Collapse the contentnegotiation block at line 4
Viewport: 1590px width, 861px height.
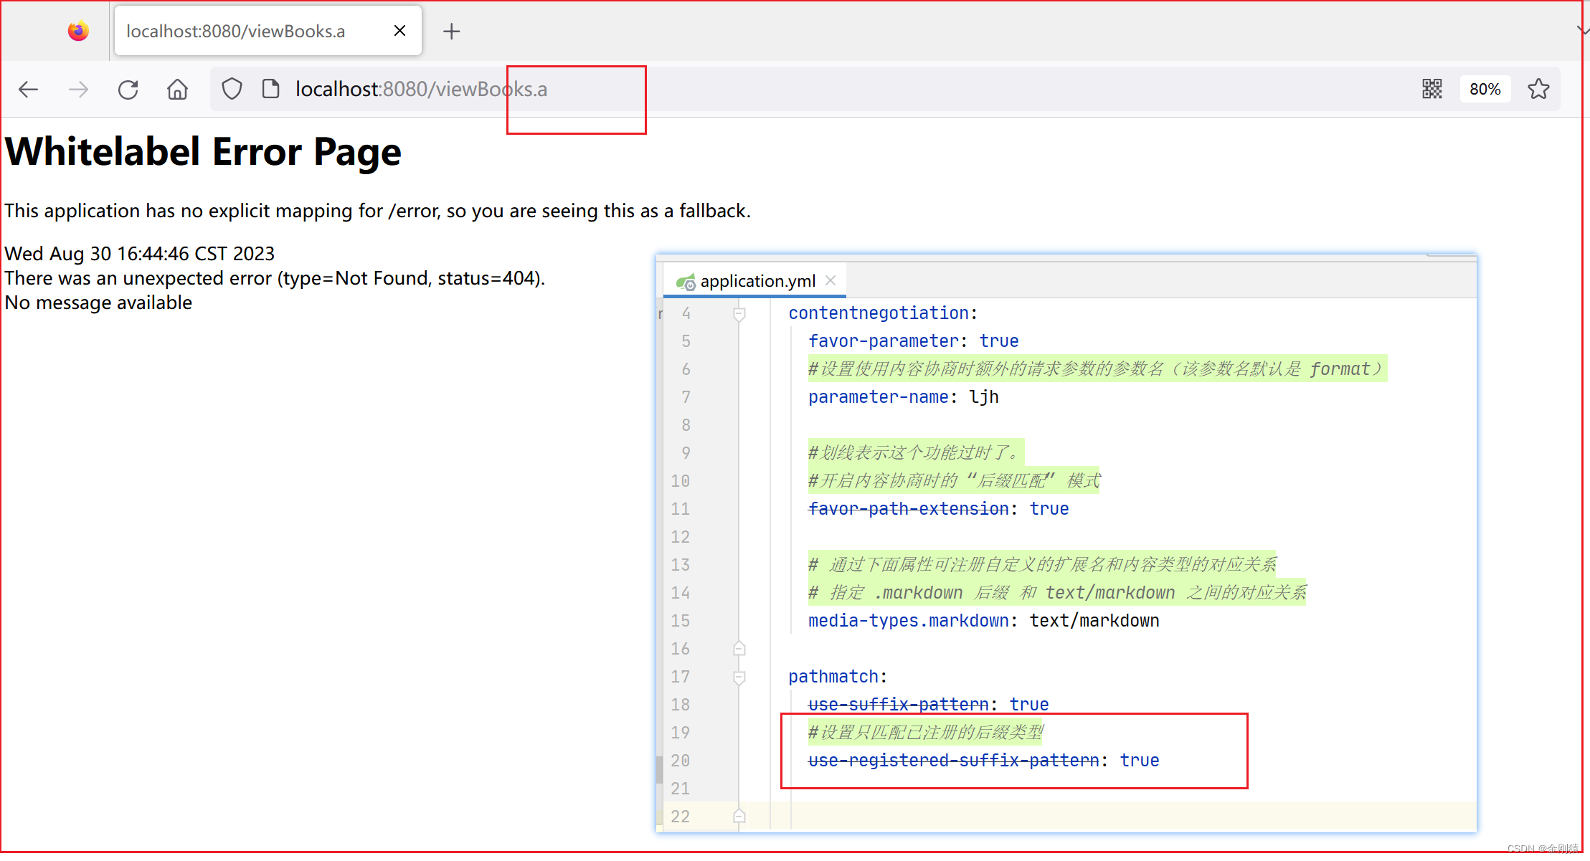pos(739,314)
